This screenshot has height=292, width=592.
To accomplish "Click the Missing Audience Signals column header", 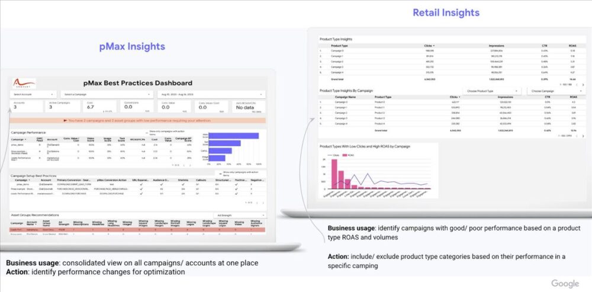I will (255, 223).
